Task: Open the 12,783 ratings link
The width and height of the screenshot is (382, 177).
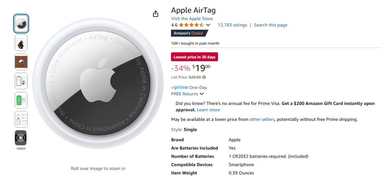Action: point(232,25)
